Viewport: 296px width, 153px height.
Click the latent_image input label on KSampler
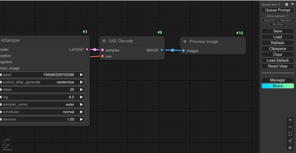pos(10,68)
